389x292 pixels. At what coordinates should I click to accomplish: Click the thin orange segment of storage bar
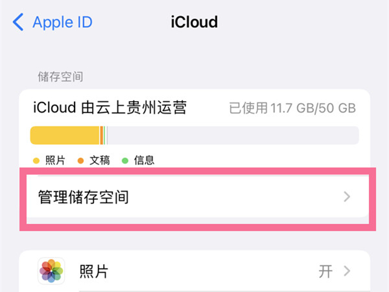(x=101, y=135)
